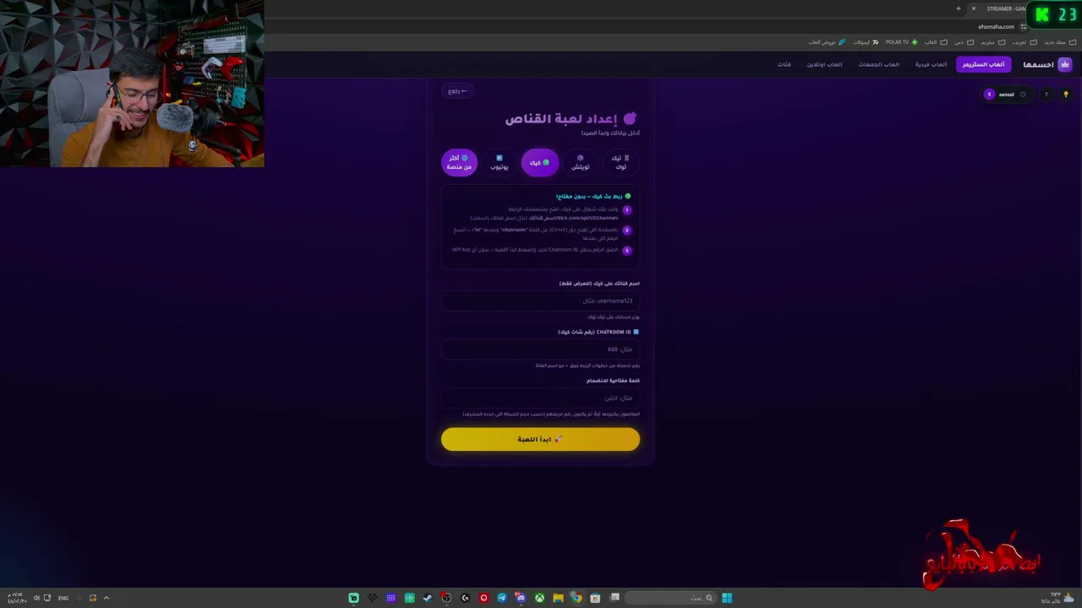Open the Xbox app in taskbar
Viewport: 1082px width, 608px height.
pos(539,598)
